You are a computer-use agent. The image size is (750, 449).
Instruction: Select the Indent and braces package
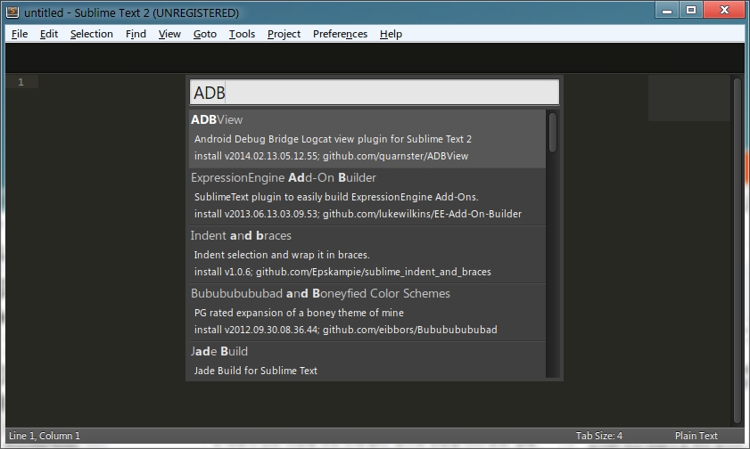pyautogui.click(x=367, y=254)
